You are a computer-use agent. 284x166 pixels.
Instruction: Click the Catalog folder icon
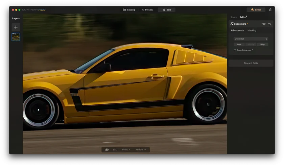click(124, 10)
